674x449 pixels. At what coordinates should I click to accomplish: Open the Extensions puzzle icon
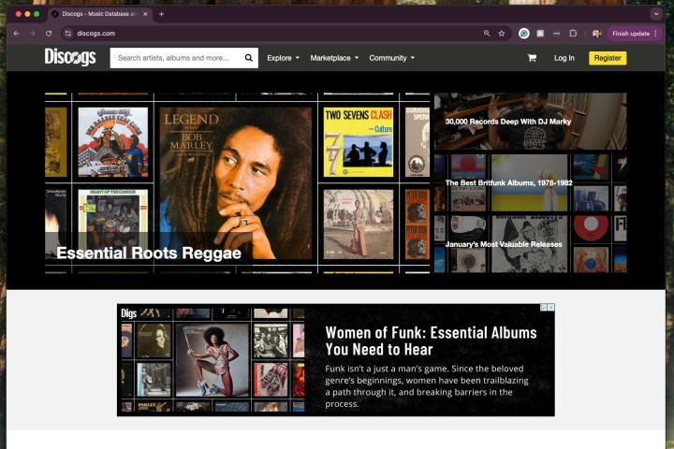coord(573,33)
